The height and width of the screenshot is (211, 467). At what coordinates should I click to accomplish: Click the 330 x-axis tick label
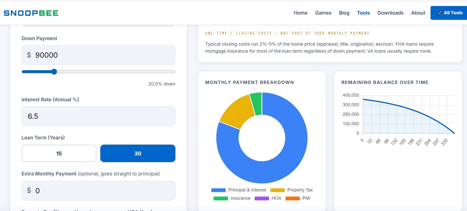coord(444,142)
